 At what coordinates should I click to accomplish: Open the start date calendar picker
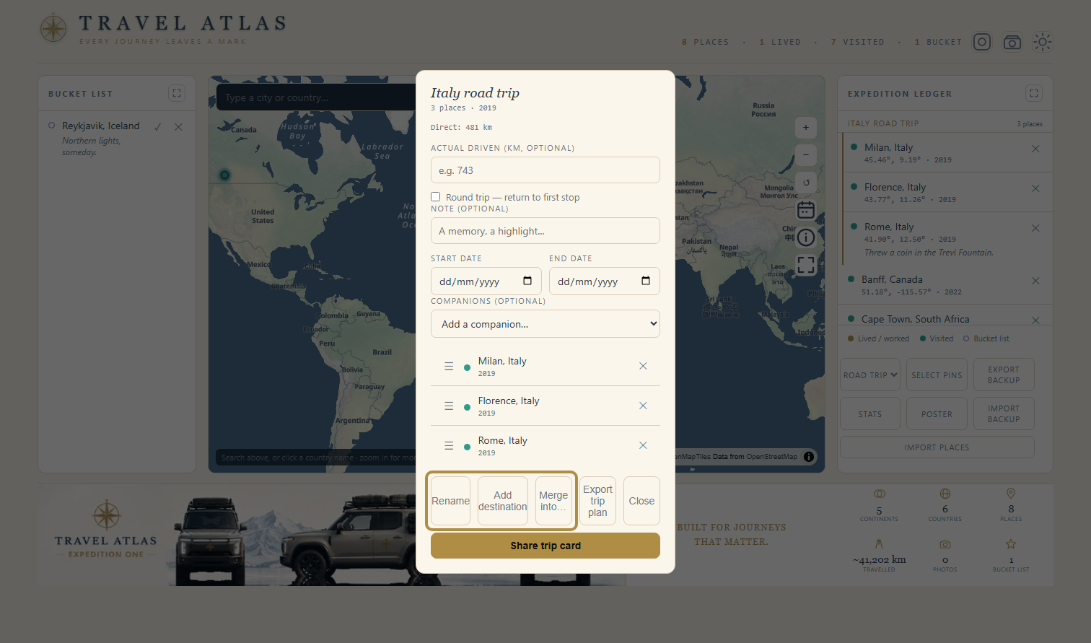pos(527,281)
